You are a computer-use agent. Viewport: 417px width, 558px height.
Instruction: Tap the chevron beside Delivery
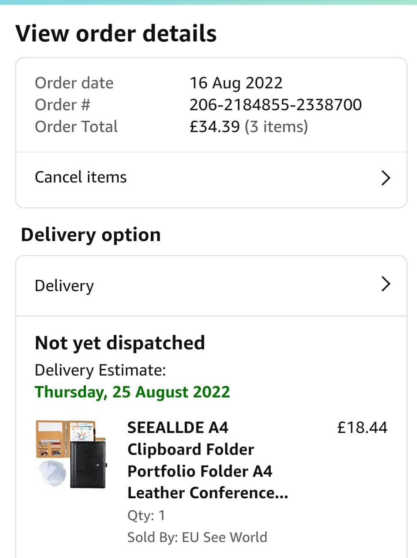coord(386,284)
